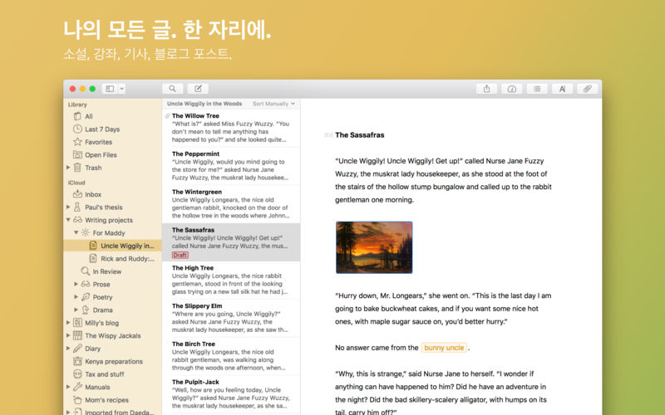Click the Draft keyword tag
This screenshot has height=415, width=665.
point(180,255)
